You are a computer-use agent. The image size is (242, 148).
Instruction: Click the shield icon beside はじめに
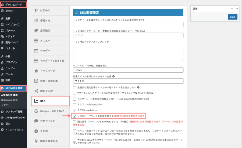tap(36, 10)
